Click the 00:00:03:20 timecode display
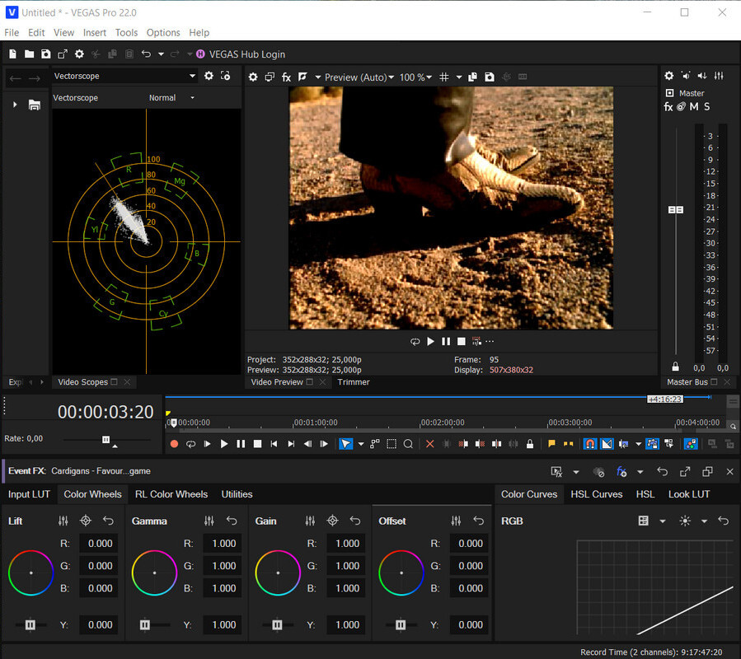This screenshot has height=659, width=741. pyautogui.click(x=106, y=412)
